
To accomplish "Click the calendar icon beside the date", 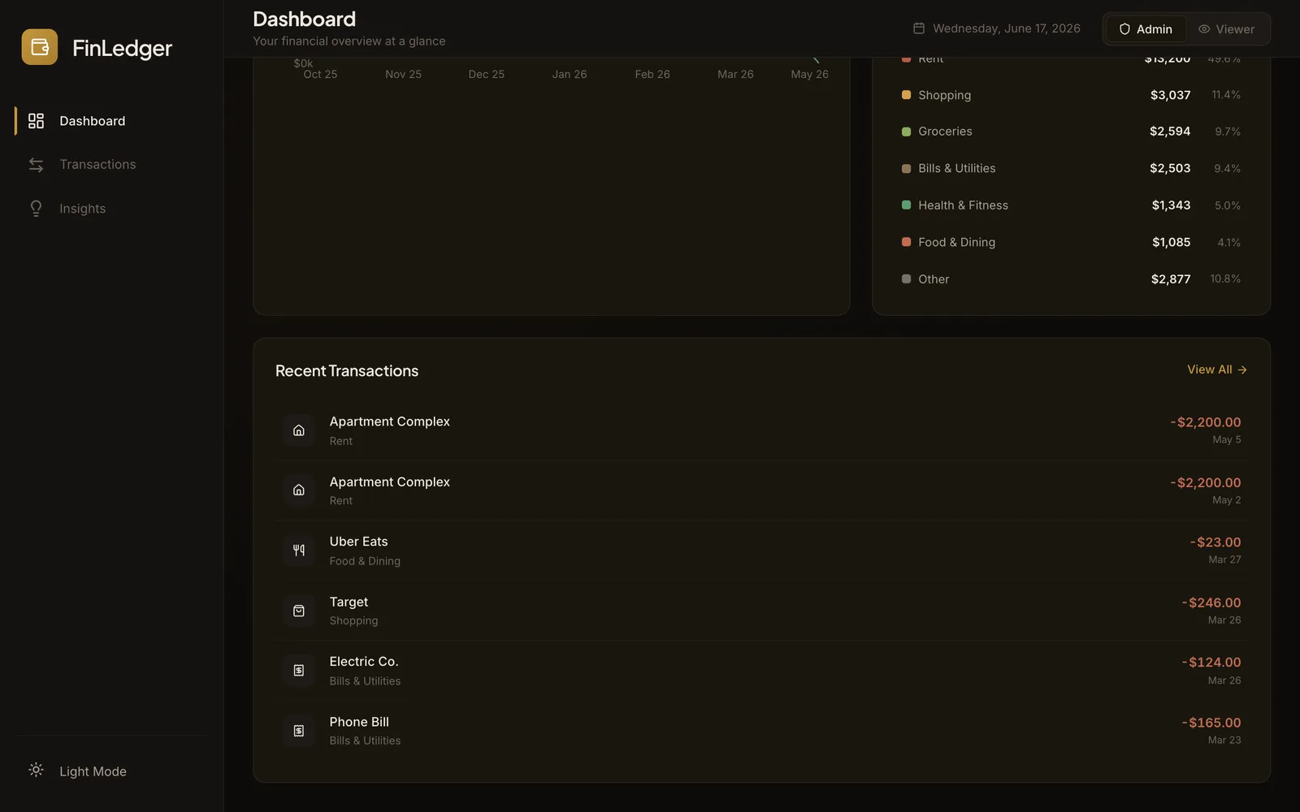I will tap(919, 28).
